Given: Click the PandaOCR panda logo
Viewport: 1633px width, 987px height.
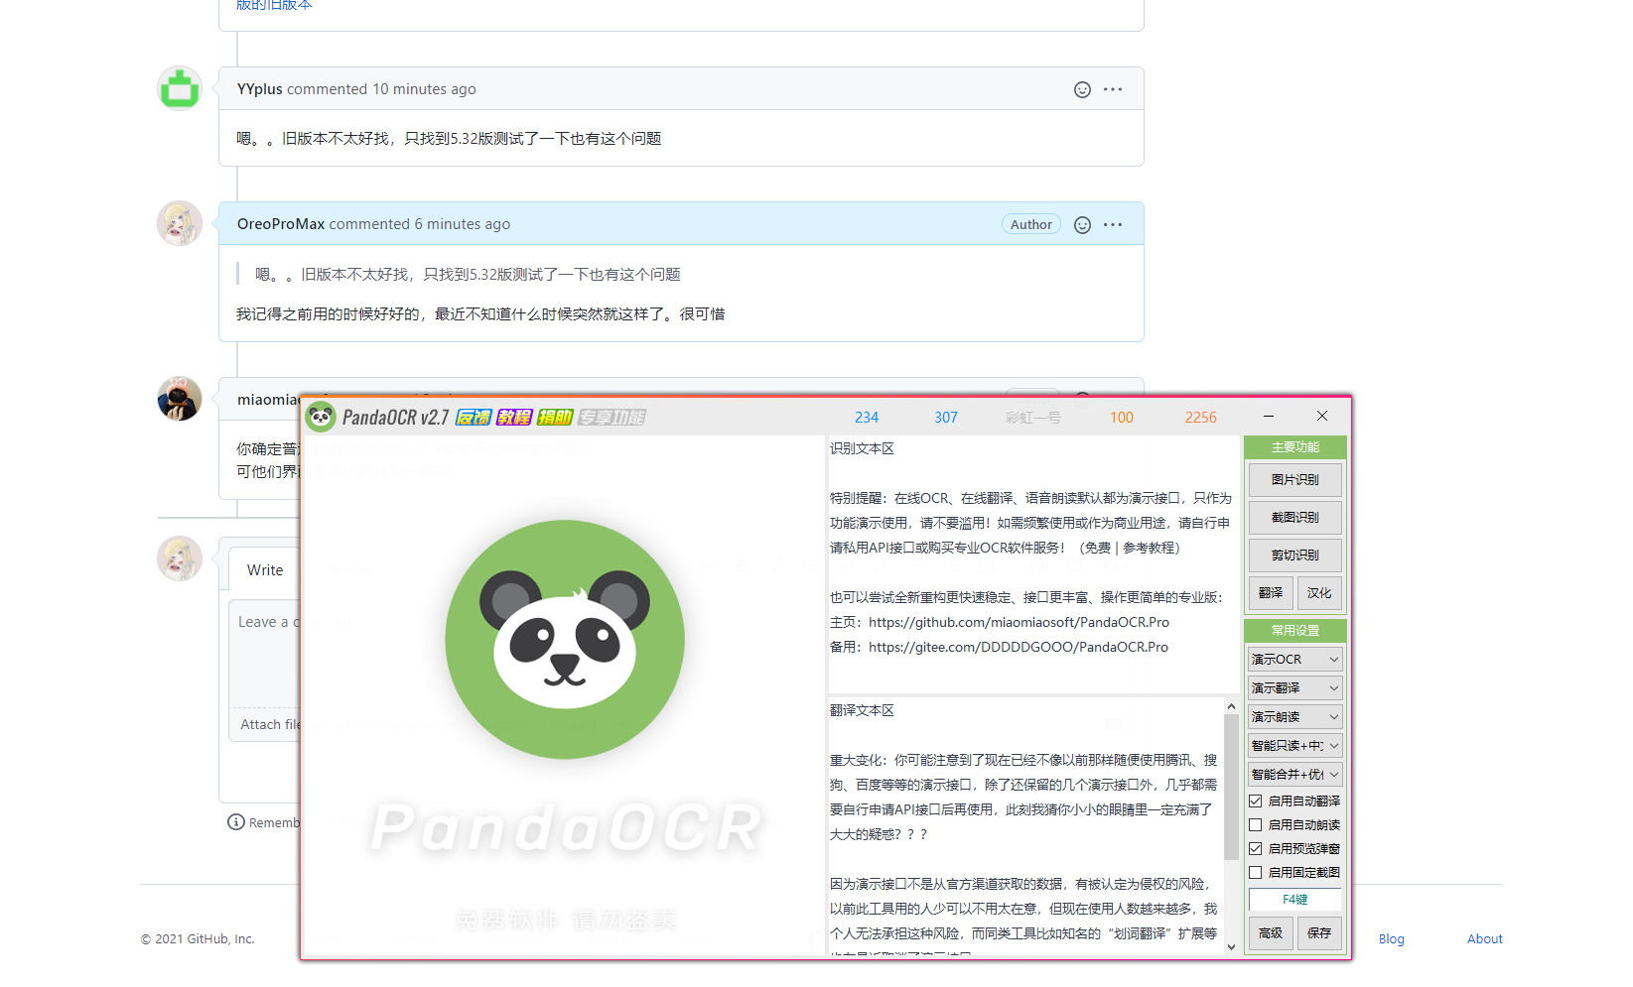Looking at the screenshot, I should pos(564,640).
